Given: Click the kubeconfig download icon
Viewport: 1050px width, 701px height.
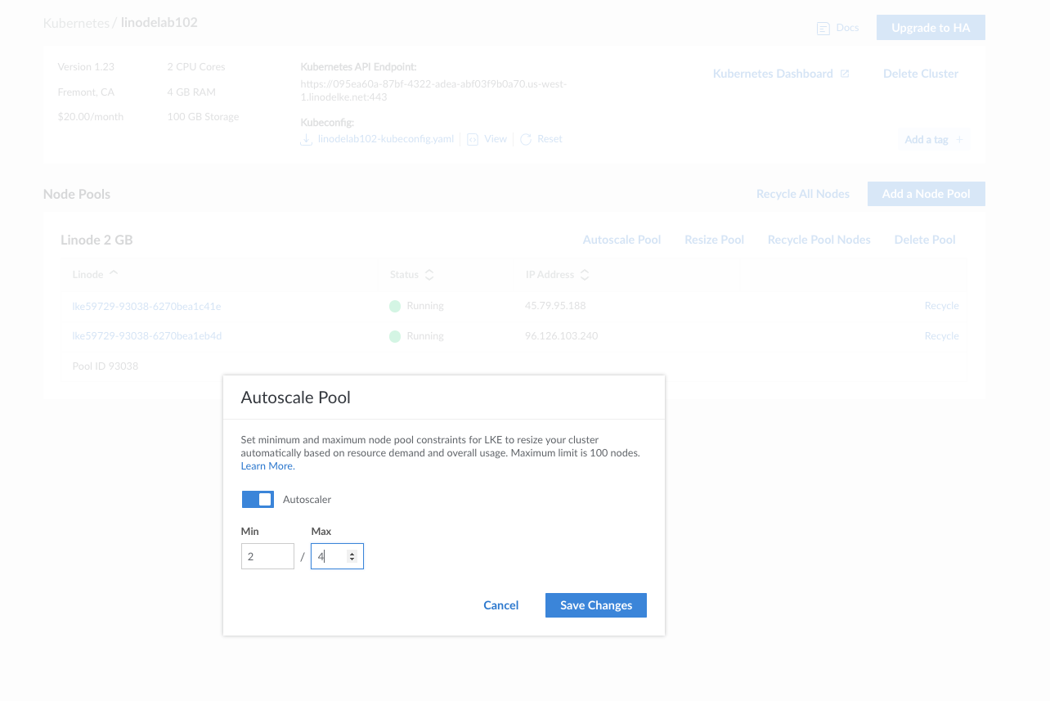Looking at the screenshot, I should click(307, 140).
